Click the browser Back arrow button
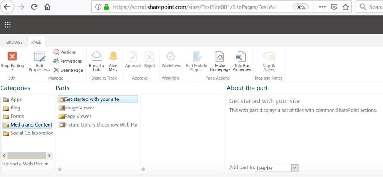 7,7
